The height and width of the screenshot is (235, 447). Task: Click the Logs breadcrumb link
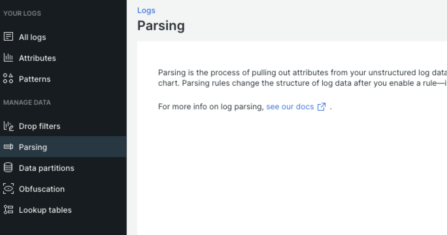click(x=146, y=10)
